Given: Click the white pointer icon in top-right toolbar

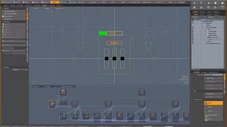Looking at the screenshot, I should [x=208, y=3].
